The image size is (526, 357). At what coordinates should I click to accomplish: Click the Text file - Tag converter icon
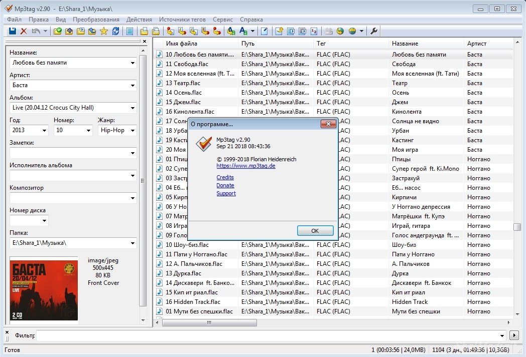tap(205, 31)
